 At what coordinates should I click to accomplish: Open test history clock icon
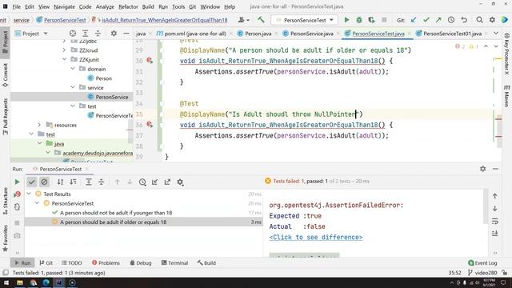click(142, 182)
